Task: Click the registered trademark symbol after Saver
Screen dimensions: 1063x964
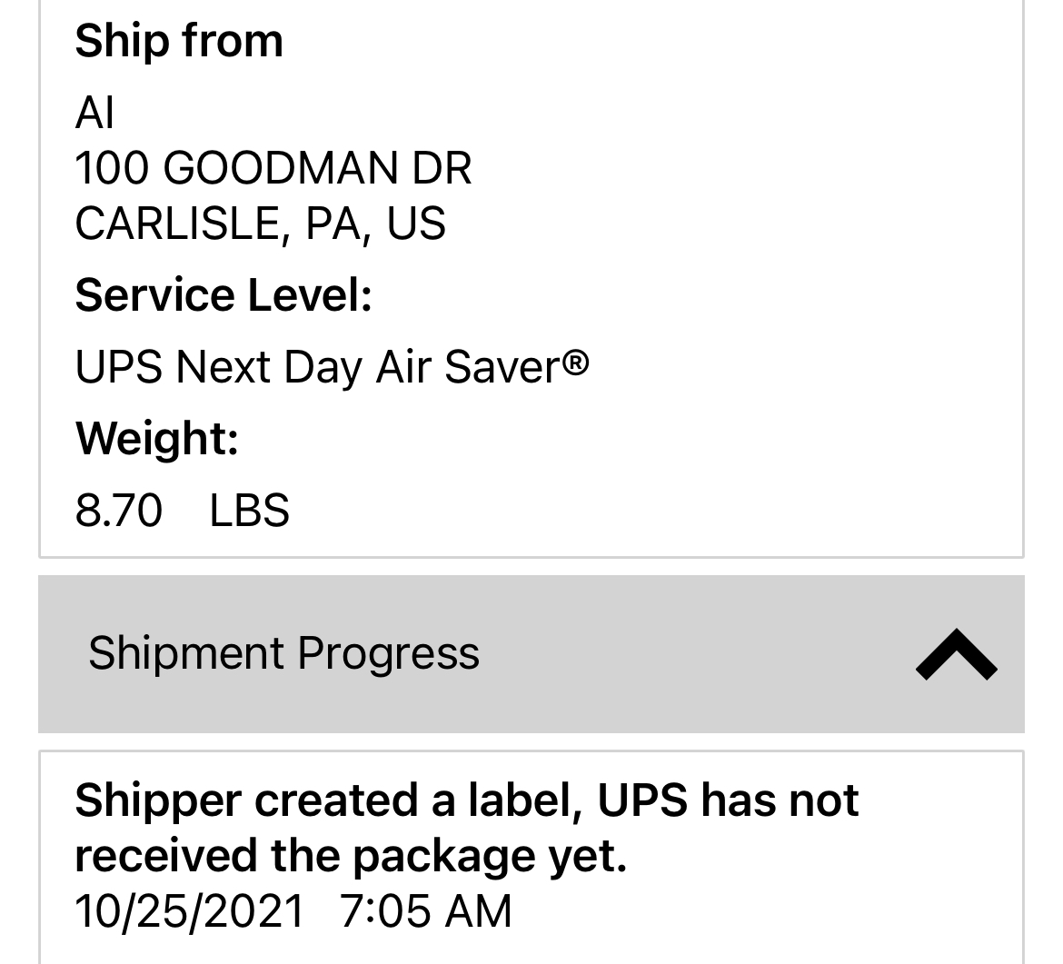Action: 575,363
